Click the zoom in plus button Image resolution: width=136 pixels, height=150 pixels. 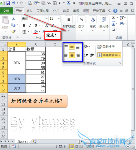(x=128, y=146)
